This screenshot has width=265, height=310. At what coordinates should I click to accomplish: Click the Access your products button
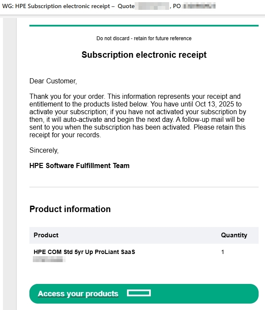tap(78, 294)
